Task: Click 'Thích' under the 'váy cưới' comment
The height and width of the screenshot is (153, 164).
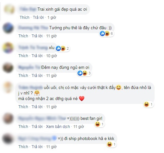Action: click(x=23, y=107)
